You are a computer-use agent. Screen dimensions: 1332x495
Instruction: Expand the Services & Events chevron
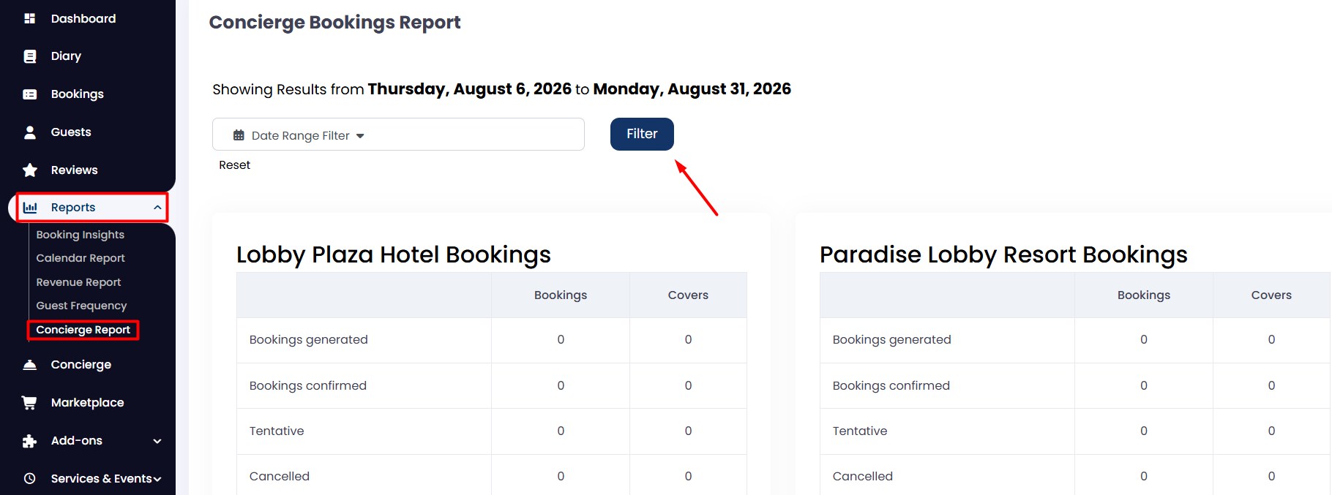(157, 479)
